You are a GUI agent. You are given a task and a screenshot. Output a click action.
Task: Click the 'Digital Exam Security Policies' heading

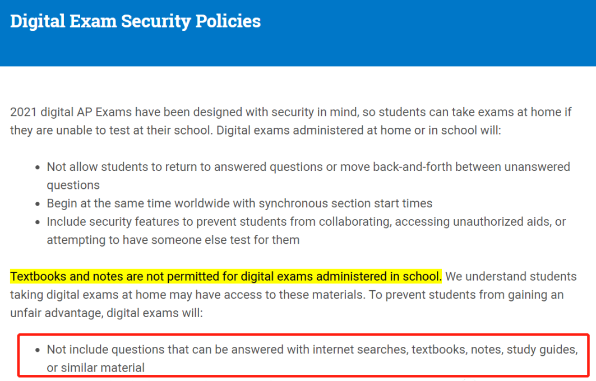pyautogui.click(x=135, y=22)
